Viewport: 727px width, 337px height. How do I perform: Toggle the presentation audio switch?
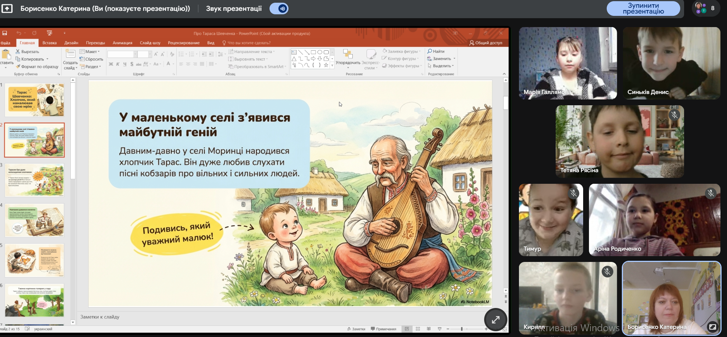(x=279, y=9)
